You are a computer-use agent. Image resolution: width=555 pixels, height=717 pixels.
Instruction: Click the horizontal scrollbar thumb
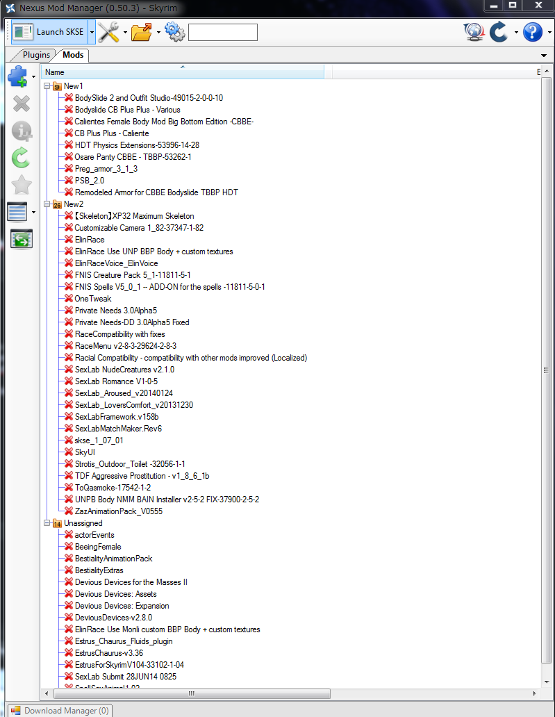coord(192,693)
